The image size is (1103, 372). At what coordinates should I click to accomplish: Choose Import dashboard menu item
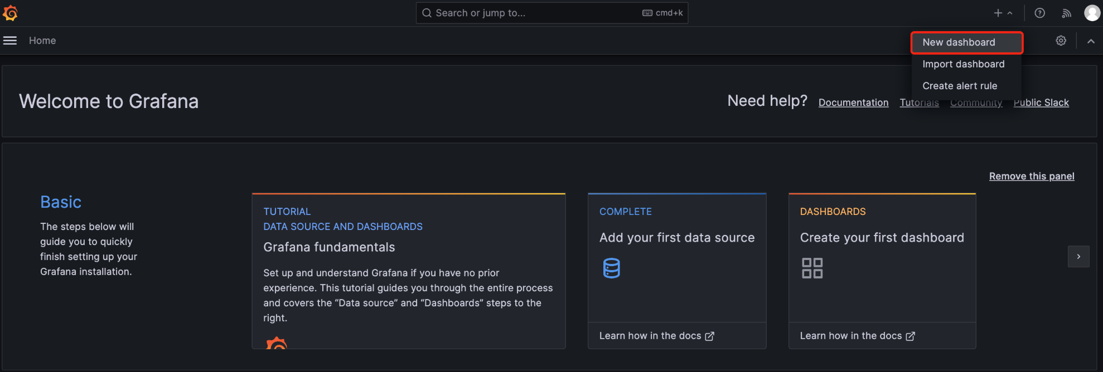tap(963, 64)
